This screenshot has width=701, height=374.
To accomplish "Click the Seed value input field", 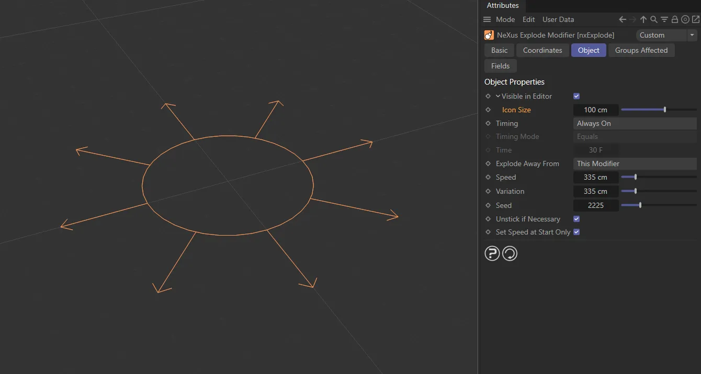I will [x=596, y=205].
